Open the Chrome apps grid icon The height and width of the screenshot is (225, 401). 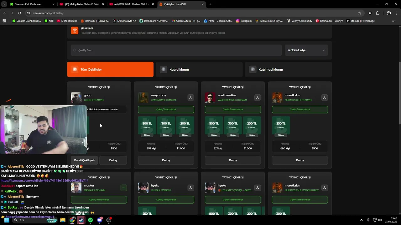tap(4, 21)
